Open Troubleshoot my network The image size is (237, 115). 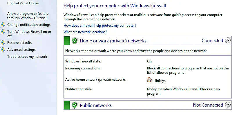pos(27,57)
